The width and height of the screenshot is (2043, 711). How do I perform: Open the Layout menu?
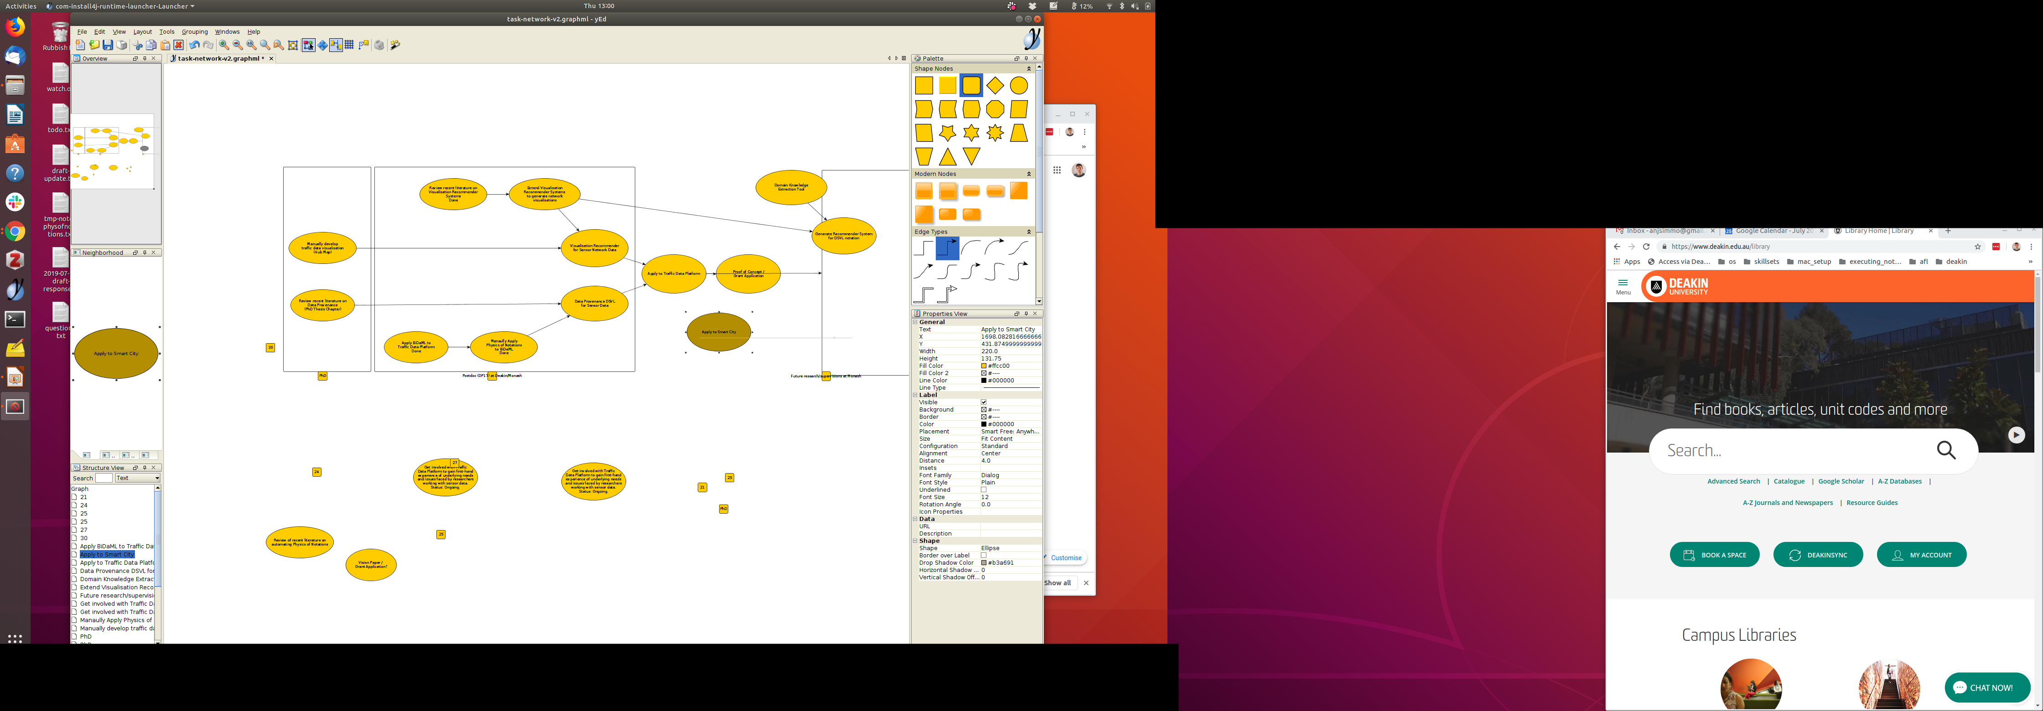click(142, 32)
